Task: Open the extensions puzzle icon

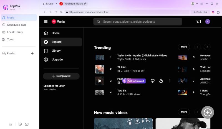Action: pyautogui.click(x=218, y=12)
